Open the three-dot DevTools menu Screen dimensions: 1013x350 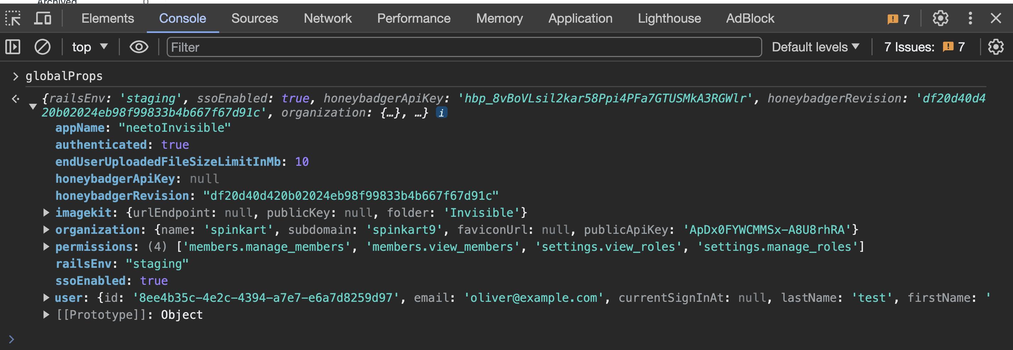[970, 18]
